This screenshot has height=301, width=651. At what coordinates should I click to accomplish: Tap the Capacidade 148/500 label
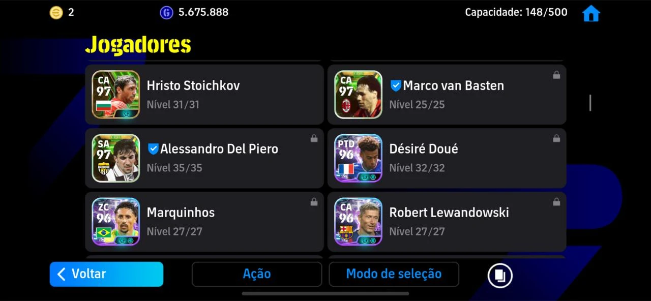516,12
